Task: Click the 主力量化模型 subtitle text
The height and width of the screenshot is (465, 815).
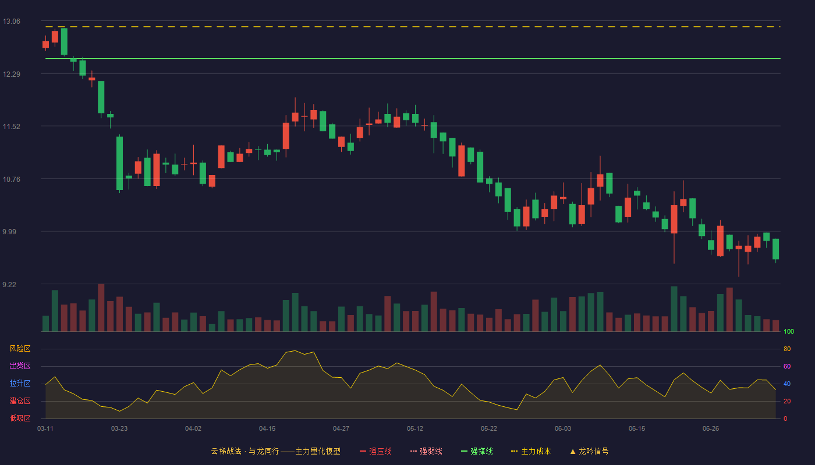Action: [x=318, y=451]
